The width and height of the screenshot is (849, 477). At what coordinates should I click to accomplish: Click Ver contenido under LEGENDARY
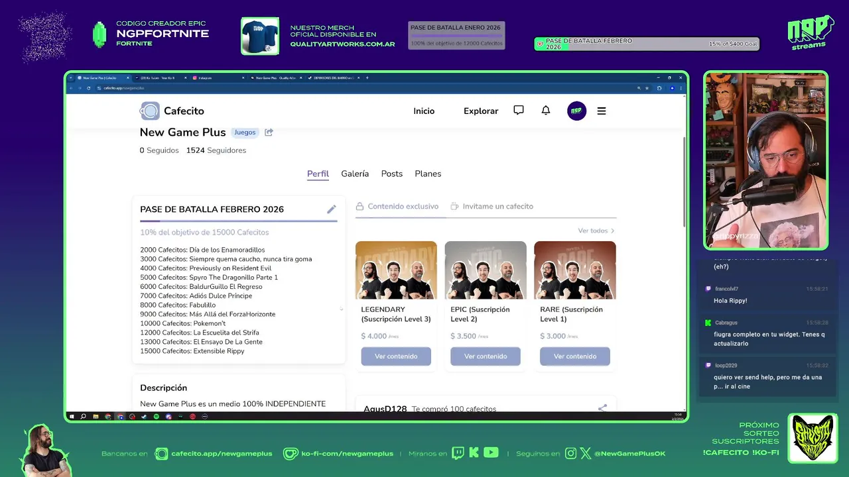point(396,356)
